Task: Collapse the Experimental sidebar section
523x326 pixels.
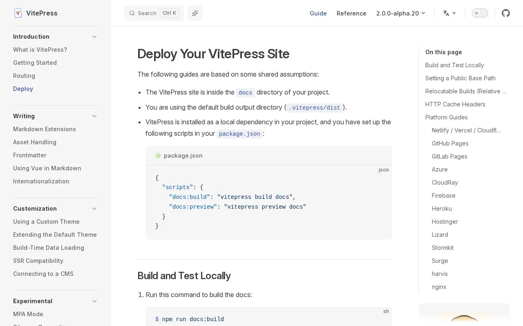Action: (x=94, y=301)
